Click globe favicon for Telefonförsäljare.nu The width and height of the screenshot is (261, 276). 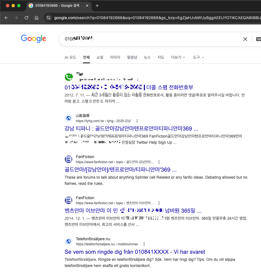tap(69, 241)
